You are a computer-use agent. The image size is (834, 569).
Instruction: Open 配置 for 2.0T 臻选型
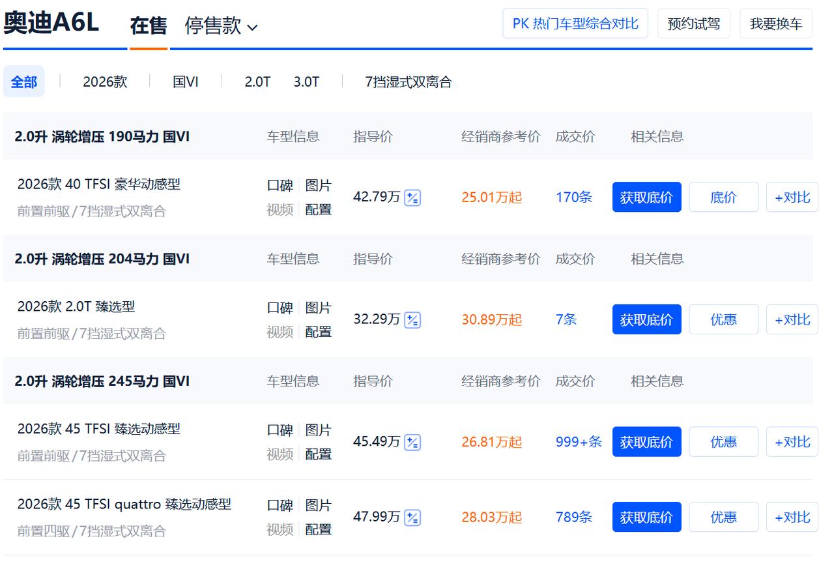click(x=319, y=332)
